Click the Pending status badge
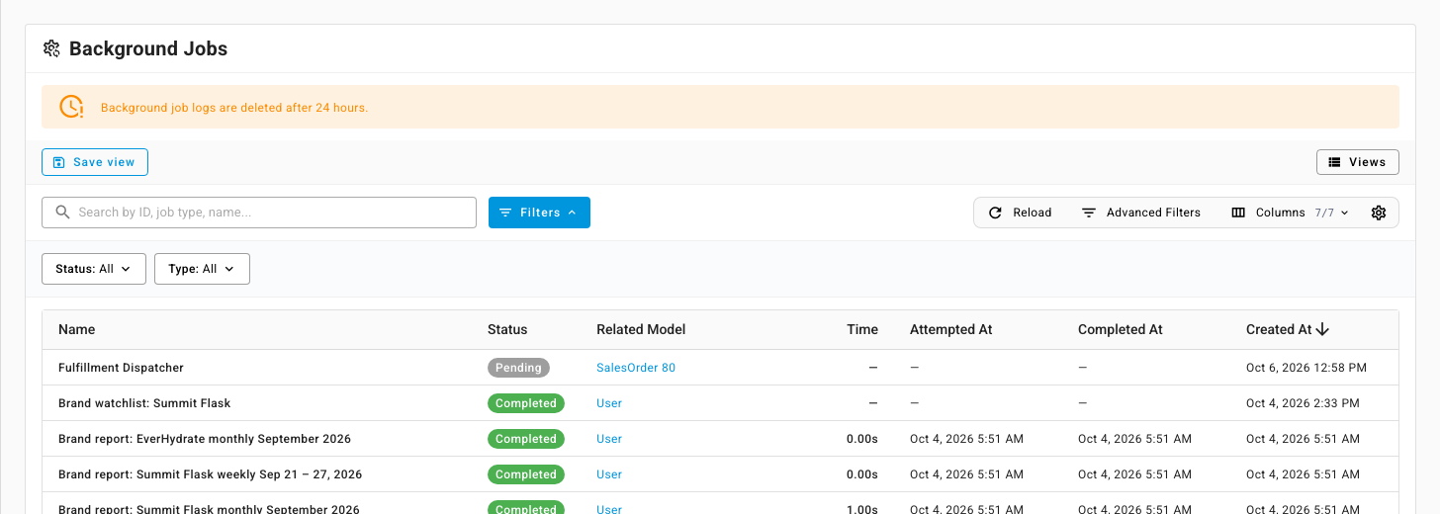 pyautogui.click(x=518, y=368)
